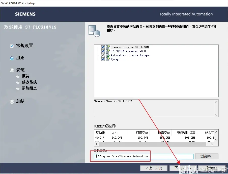Select the 修改系统 sub-step

[29, 82]
